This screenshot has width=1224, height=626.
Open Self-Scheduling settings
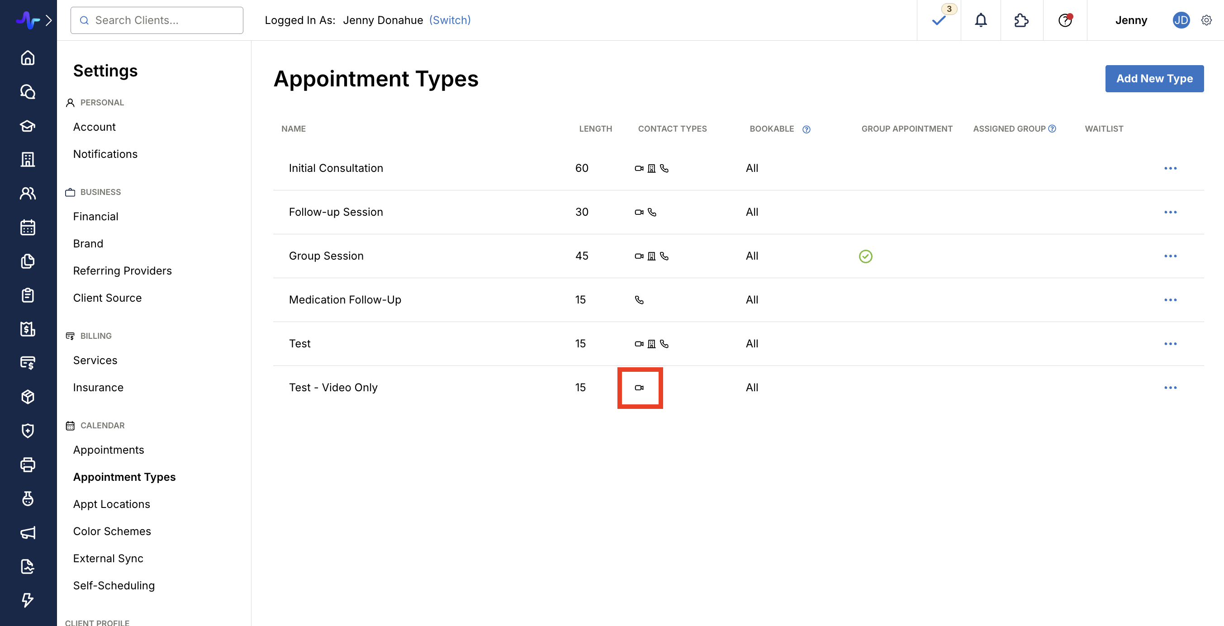tap(114, 586)
